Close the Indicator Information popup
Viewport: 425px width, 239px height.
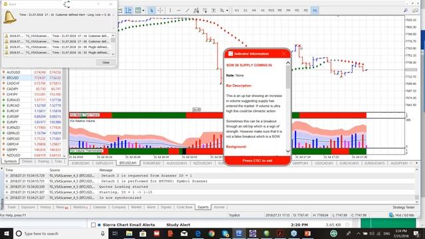(284, 54)
